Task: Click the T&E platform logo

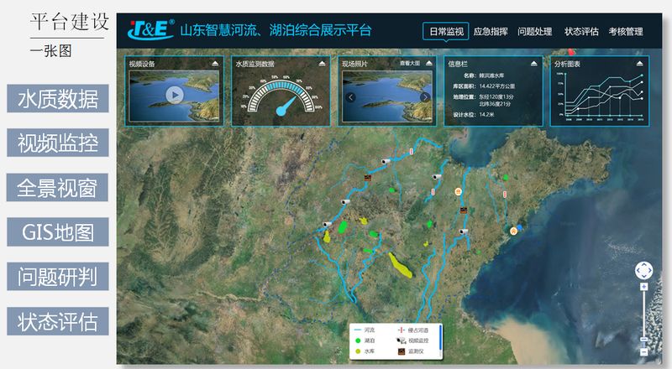Action: coord(150,30)
